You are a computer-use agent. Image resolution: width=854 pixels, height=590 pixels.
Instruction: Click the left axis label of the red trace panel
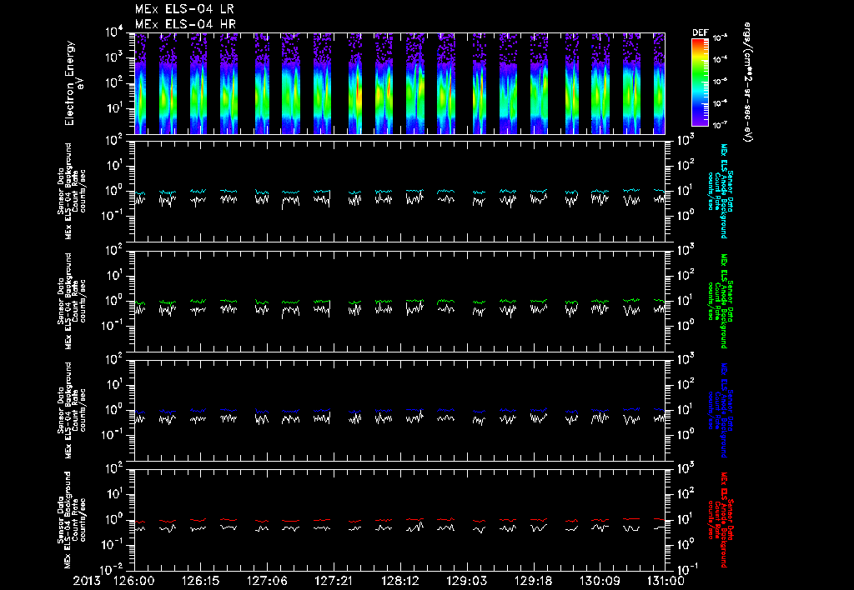(72, 520)
